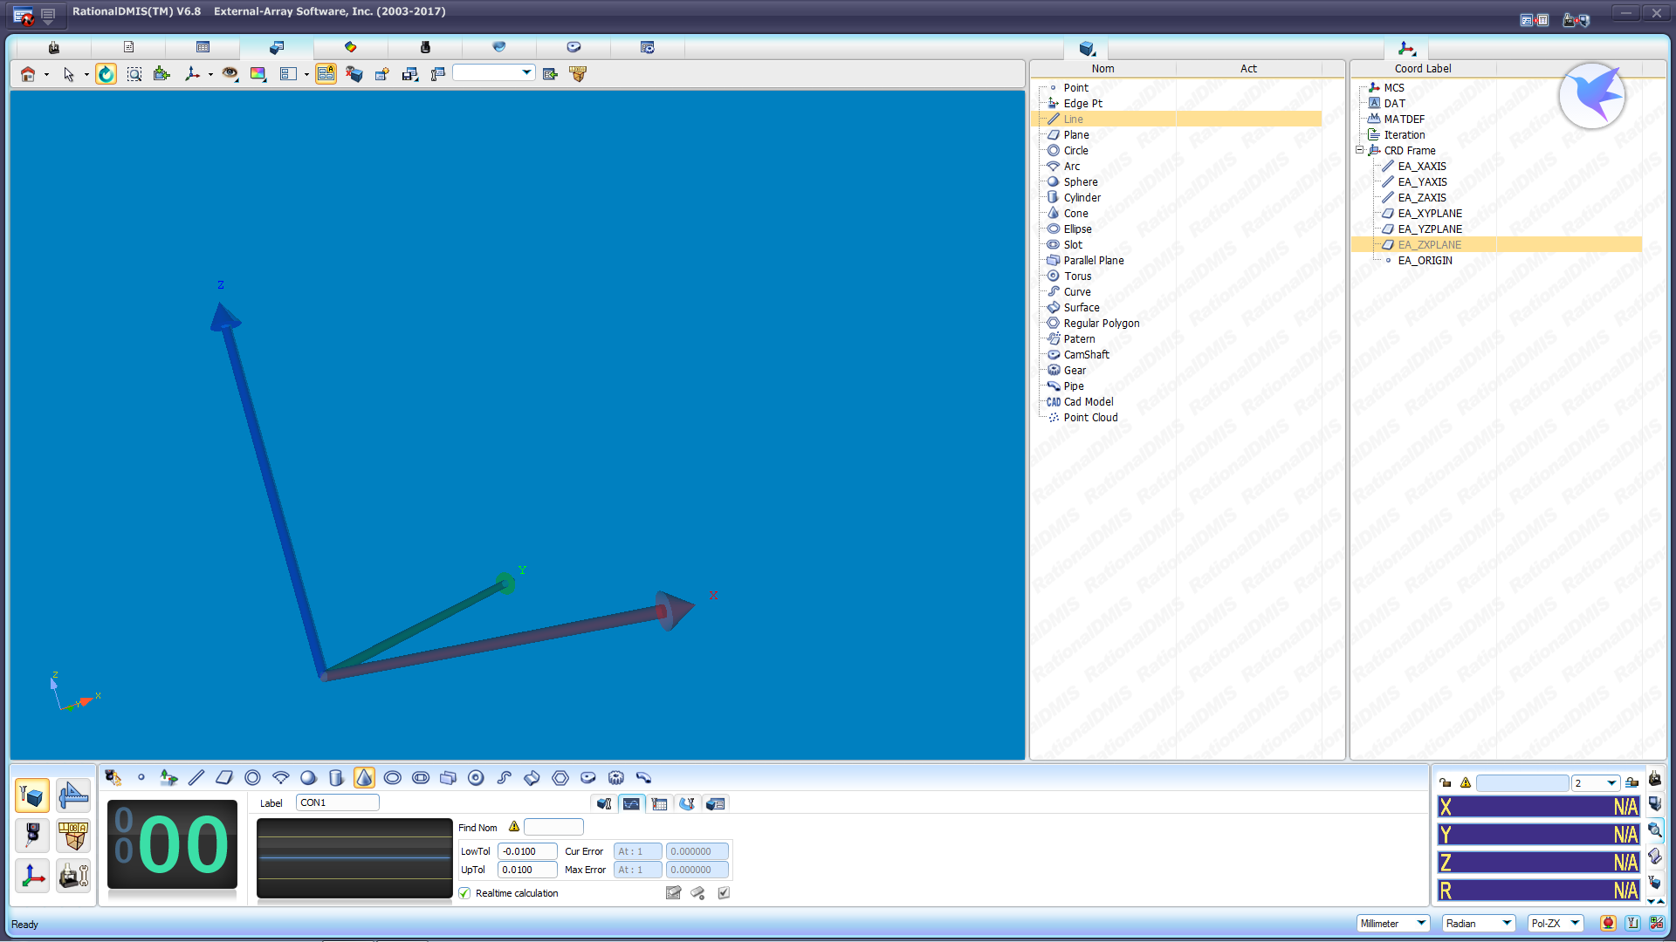Open the coordinate system axes panel button
Viewport: 1676px width, 942px height.
coord(32,876)
